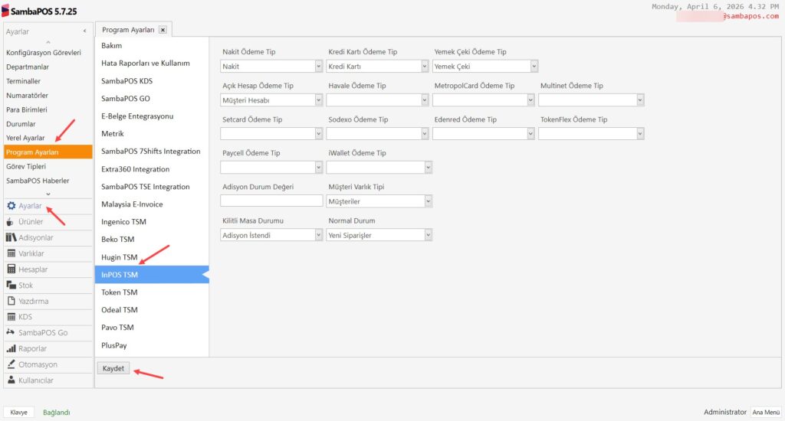Open Ürünler via its cup icon
The height and width of the screenshot is (421, 785).
click(x=11, y=222)
